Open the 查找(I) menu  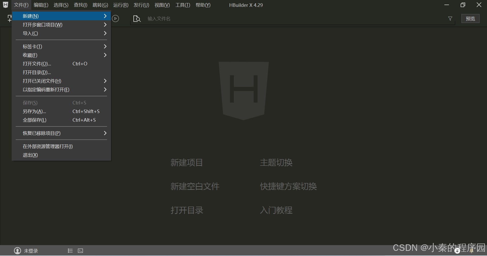80,5
